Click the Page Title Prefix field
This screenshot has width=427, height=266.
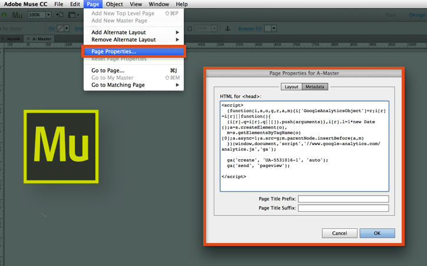click(343, 199)
